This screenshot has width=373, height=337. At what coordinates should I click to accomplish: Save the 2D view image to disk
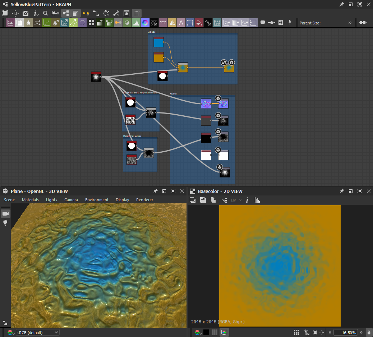click(x=203, y=200)
